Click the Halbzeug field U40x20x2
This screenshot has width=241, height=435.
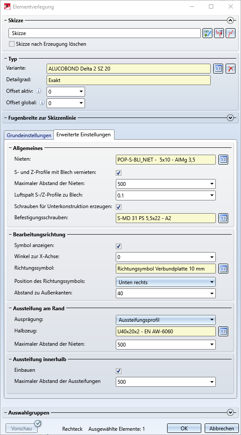point(165,331)
